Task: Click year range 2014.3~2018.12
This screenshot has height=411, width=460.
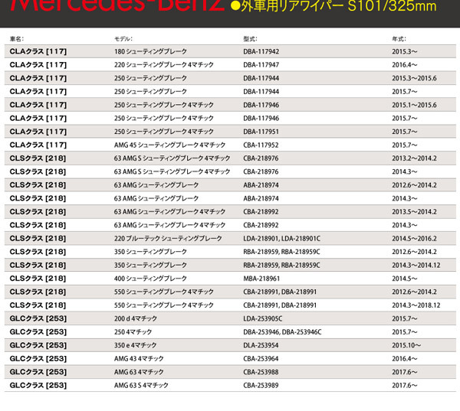Action: tap(416, 305)
